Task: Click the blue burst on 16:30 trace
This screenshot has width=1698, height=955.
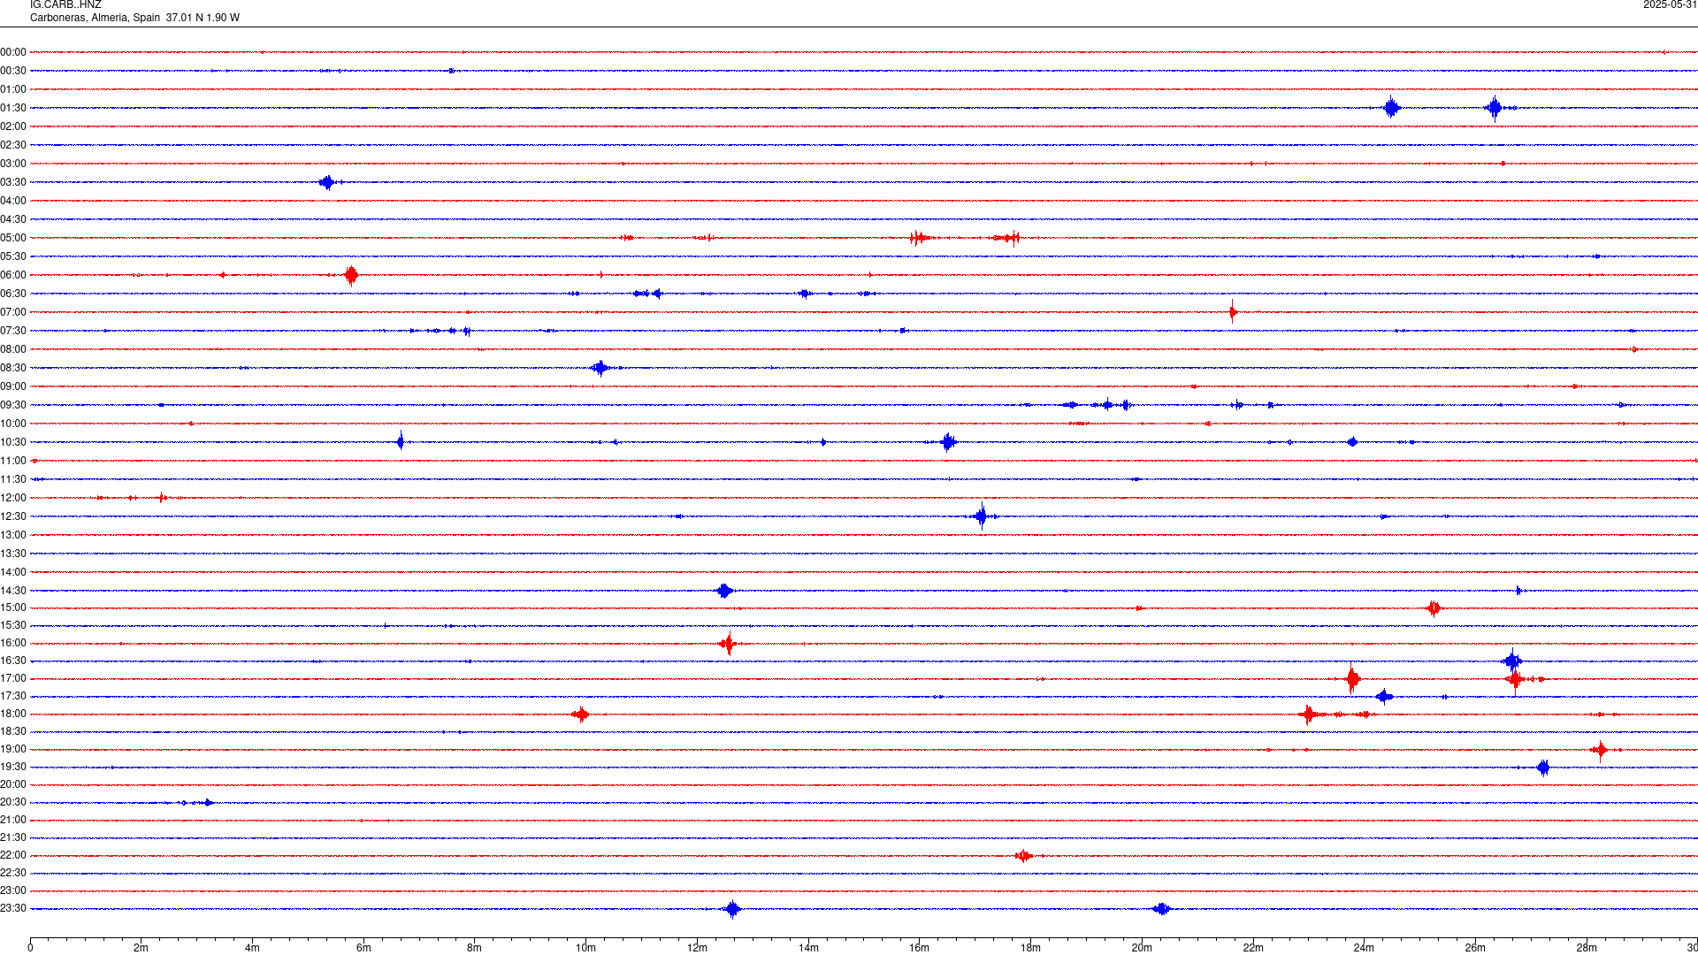Action: [x=1512, y=661]
